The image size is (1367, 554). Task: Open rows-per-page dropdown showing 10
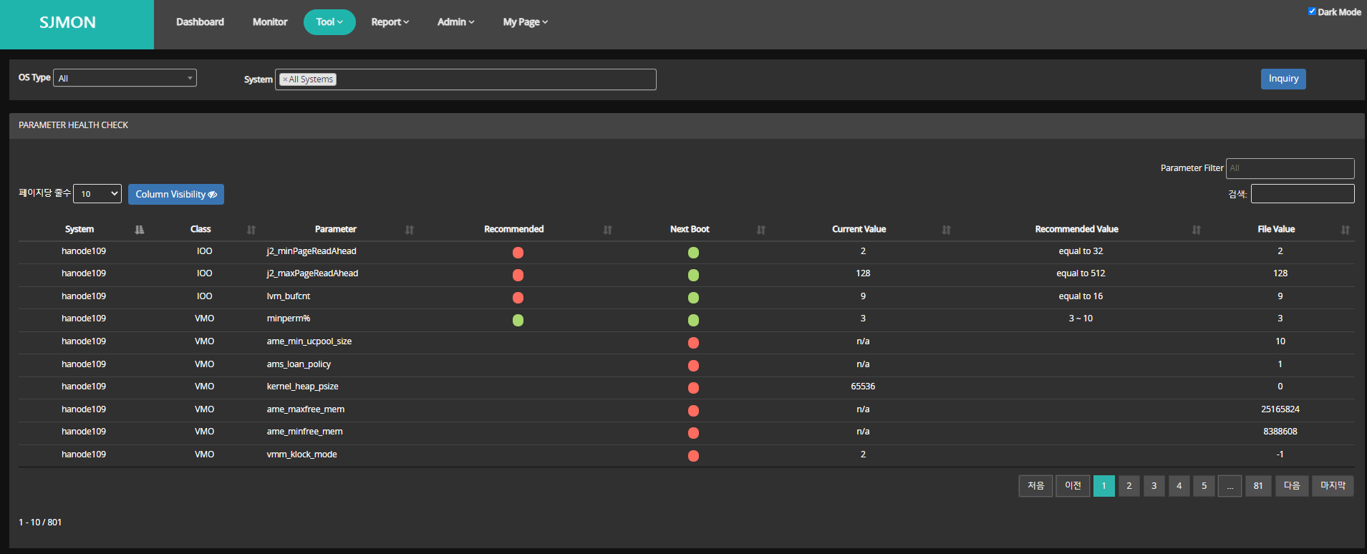click(x=97, y=194)
